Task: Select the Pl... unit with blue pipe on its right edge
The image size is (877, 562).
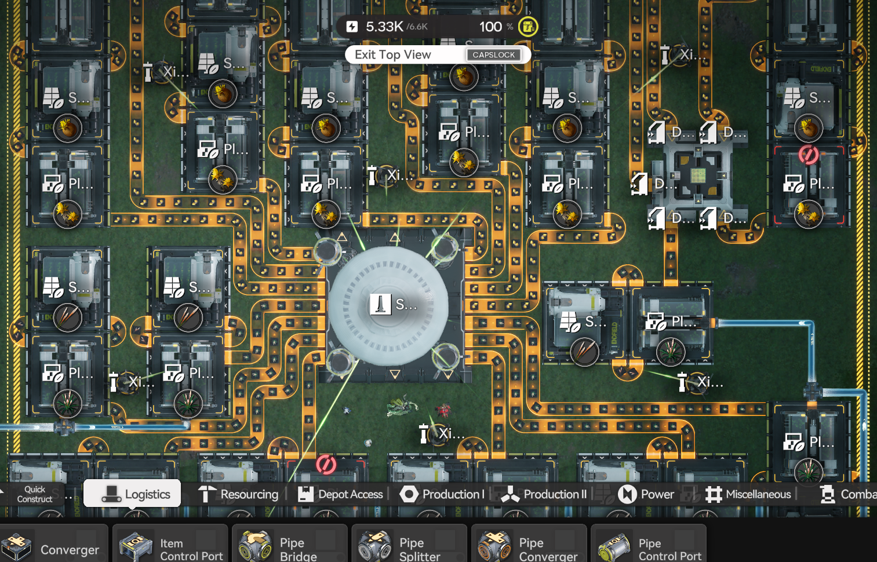Action: [672, 324]
